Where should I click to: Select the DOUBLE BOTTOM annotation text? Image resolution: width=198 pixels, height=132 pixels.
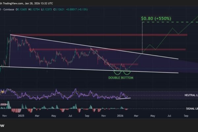tap(122, 78)
